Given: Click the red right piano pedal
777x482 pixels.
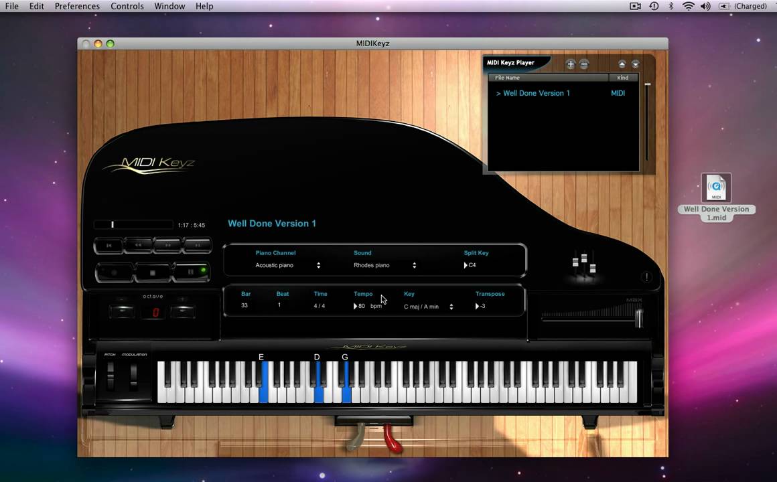Looking at the screenshot, I should coord(392,439).
